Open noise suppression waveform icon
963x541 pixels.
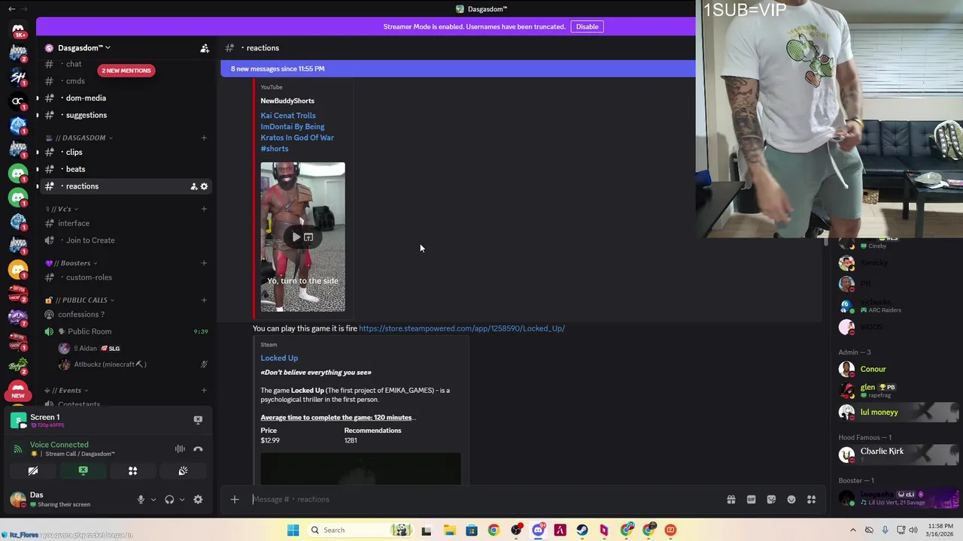tap(180, 449)
